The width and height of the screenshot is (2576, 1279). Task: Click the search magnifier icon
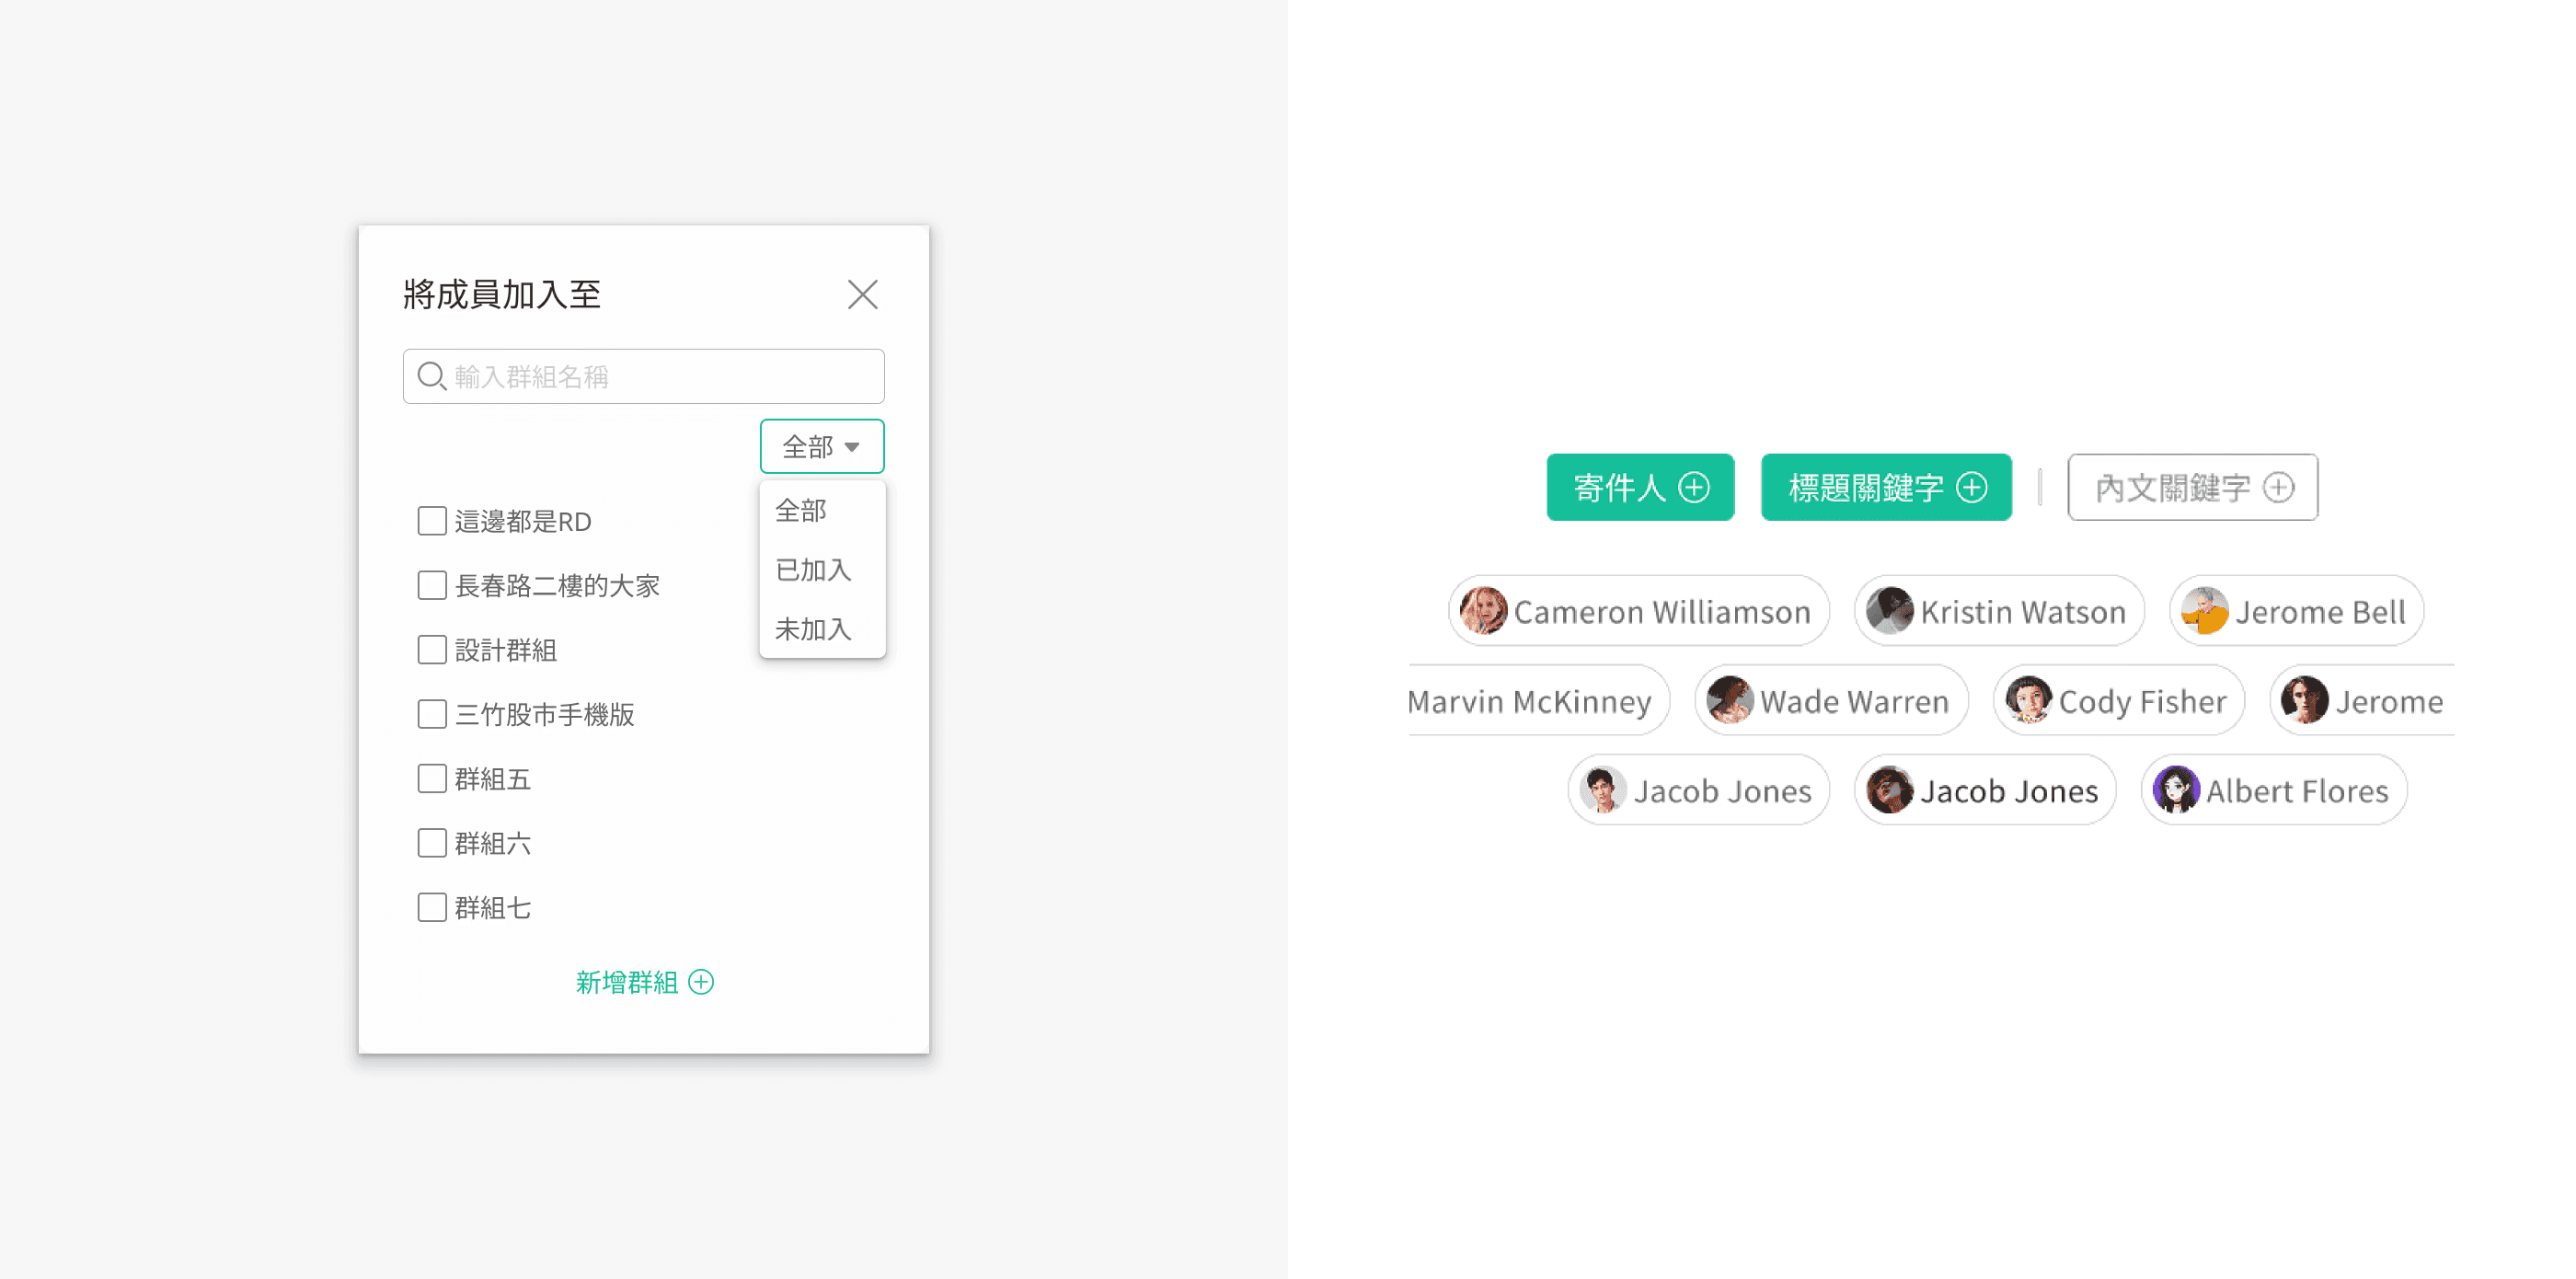pyautogui.click(x=431, y=376)
